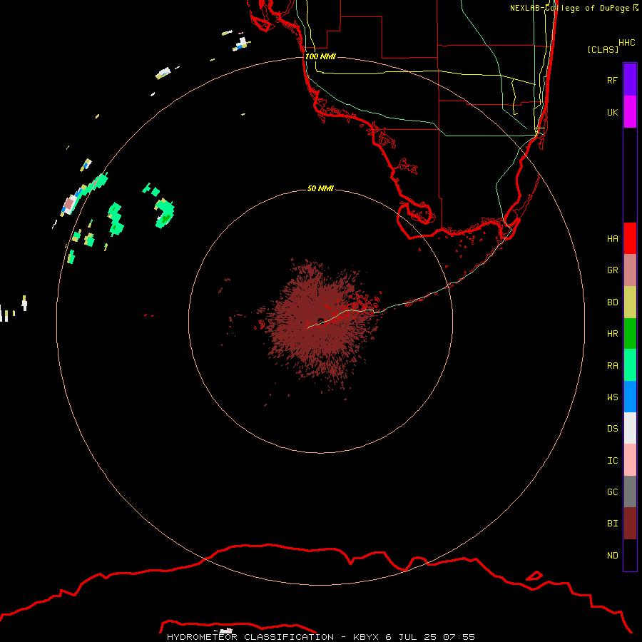
Task: Click the UK magenta legend swatch
Action: tap(630, 112)
